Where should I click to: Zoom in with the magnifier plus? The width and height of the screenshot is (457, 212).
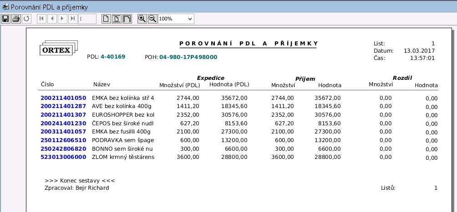click(142, 19)
